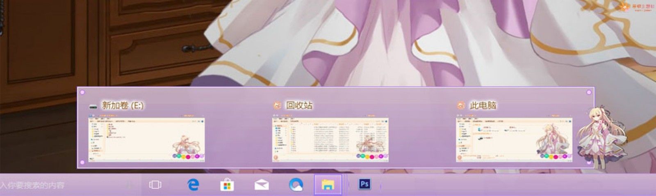Click the drive icon beside 新加卷 (E:)
Screen dimensions: 656x196
pyautogui.click(x=93, y=106)
